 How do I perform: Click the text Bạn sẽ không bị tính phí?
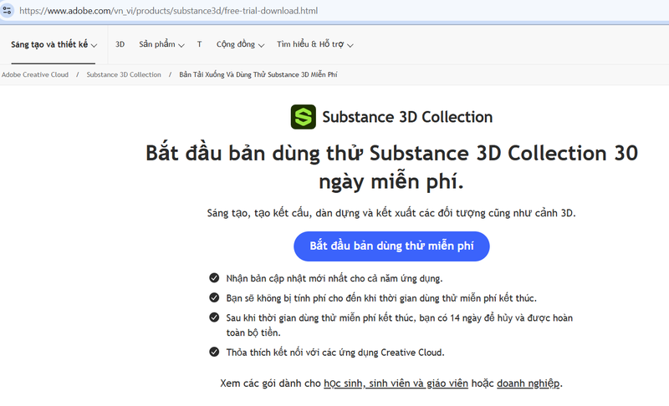(x=381, y=298)
